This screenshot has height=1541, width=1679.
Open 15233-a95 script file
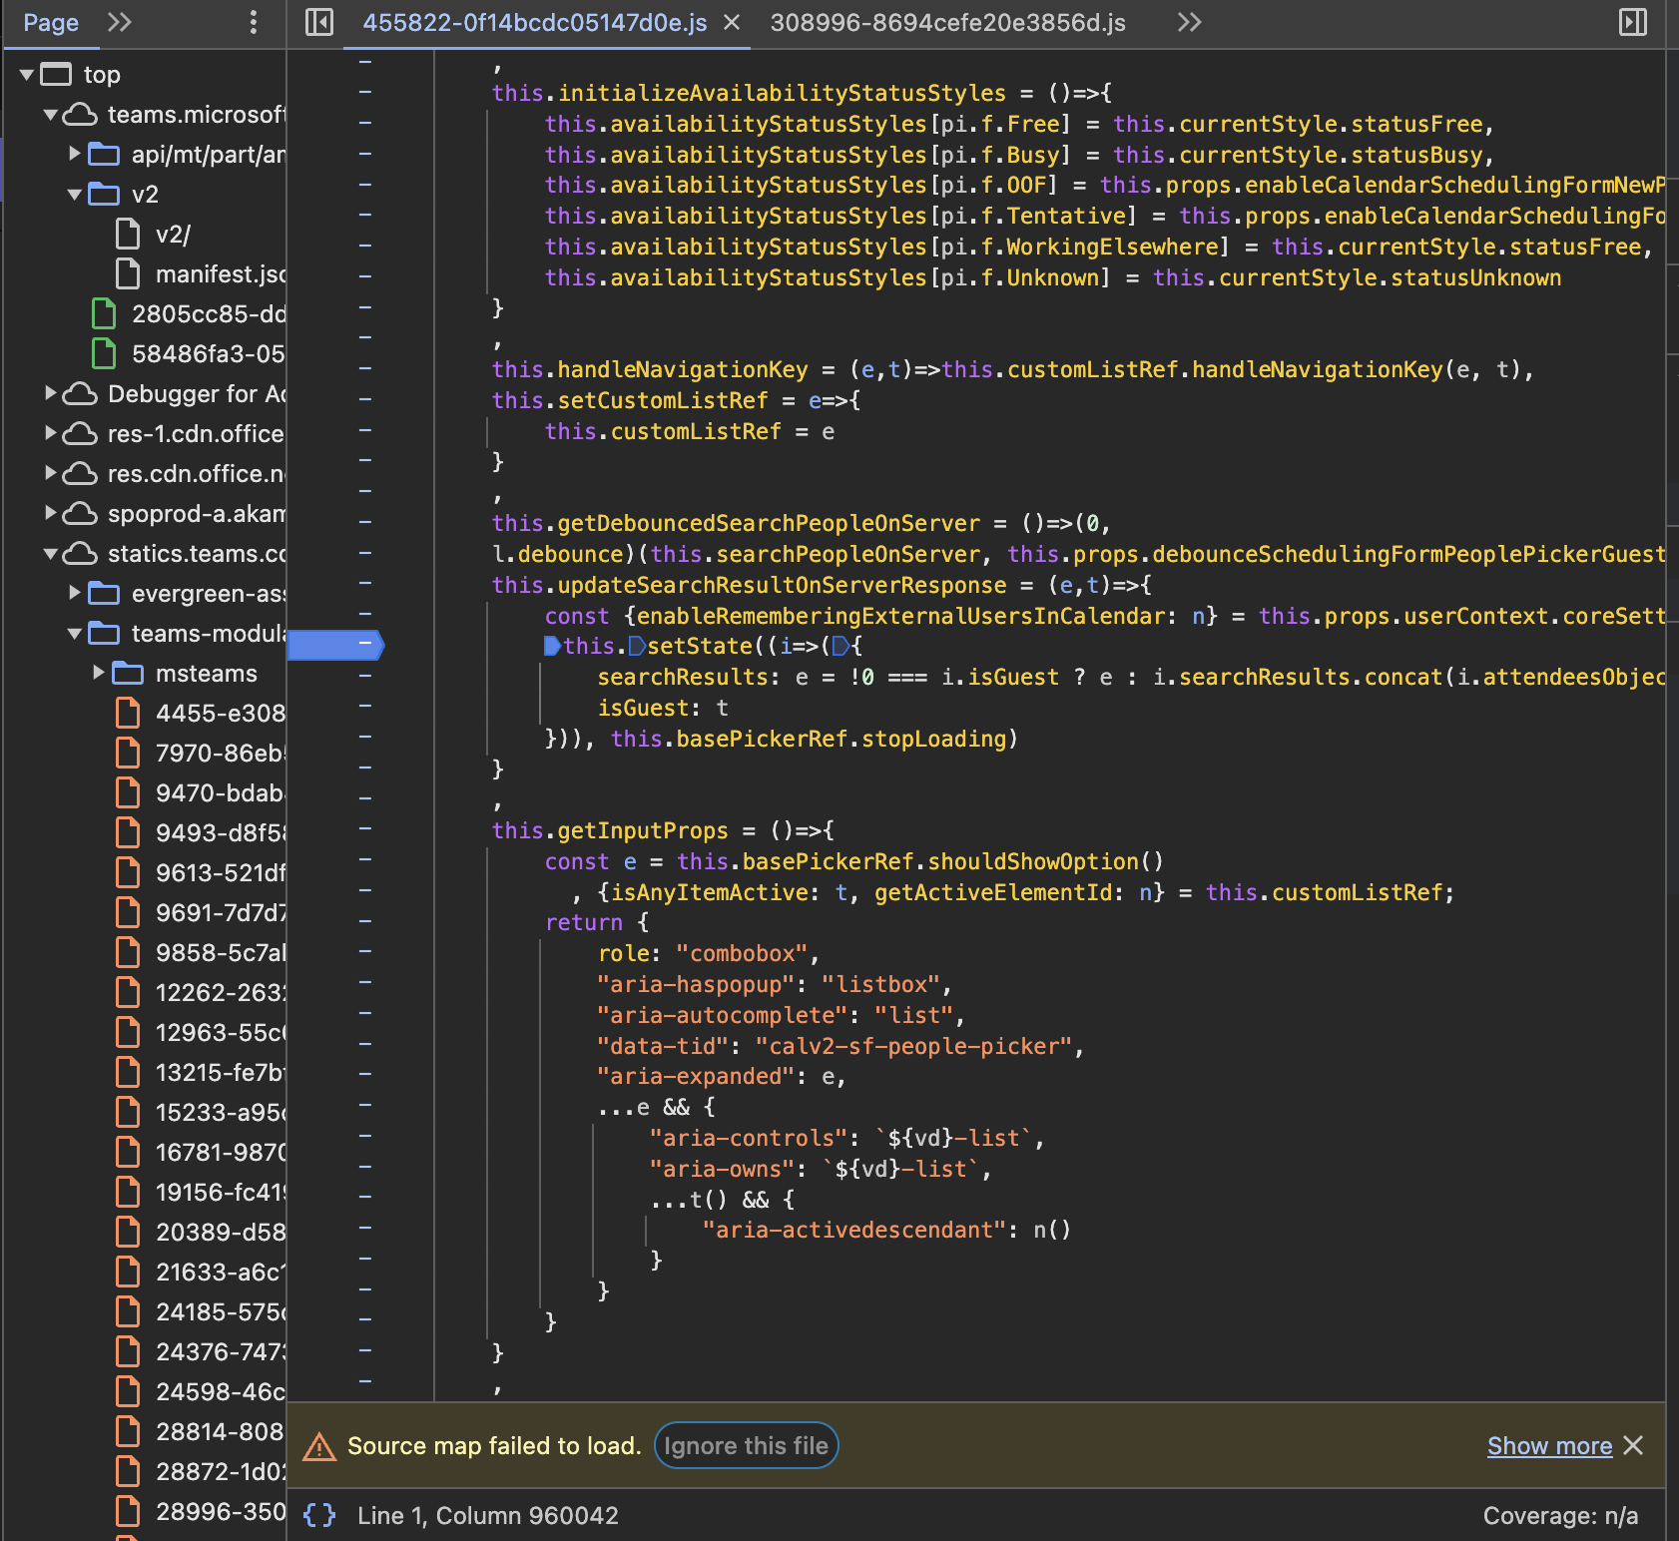tap(200, 1113)
